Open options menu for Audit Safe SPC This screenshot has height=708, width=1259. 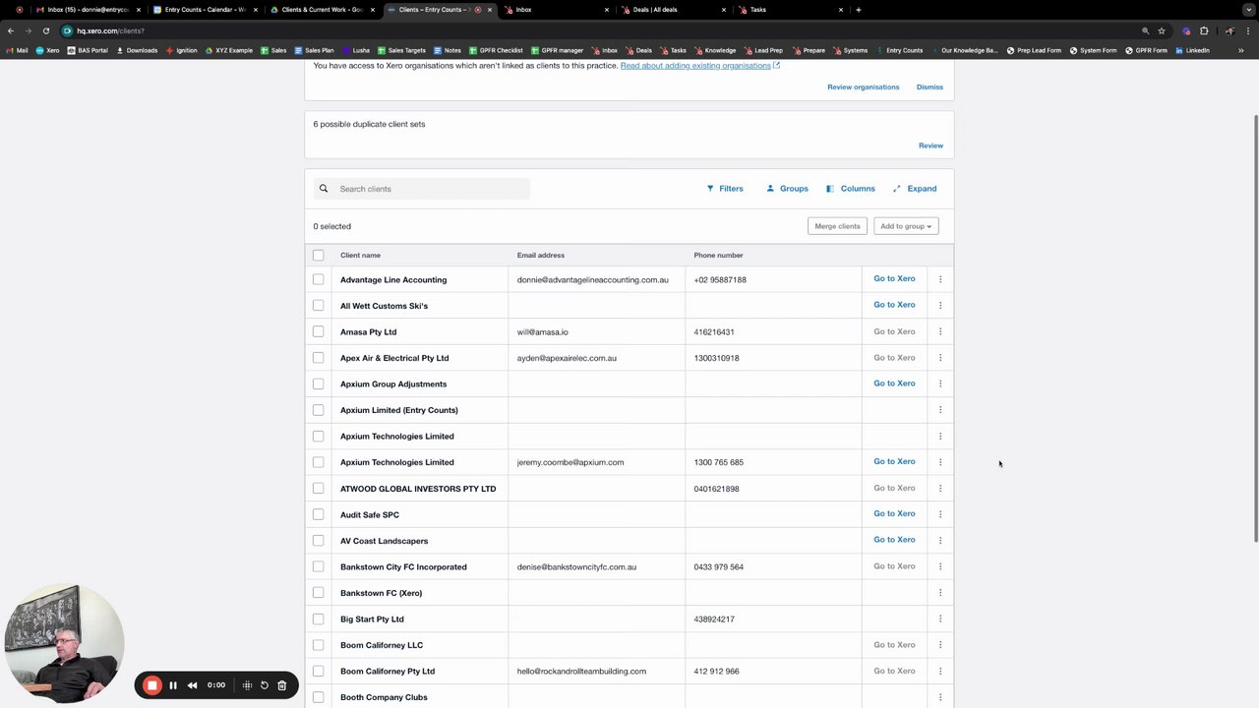tap(940, 514)
